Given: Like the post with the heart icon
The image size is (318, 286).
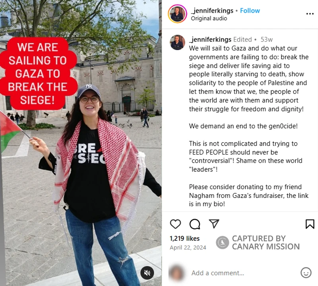Looking at the screenshot, I should [x=175, y=224].
